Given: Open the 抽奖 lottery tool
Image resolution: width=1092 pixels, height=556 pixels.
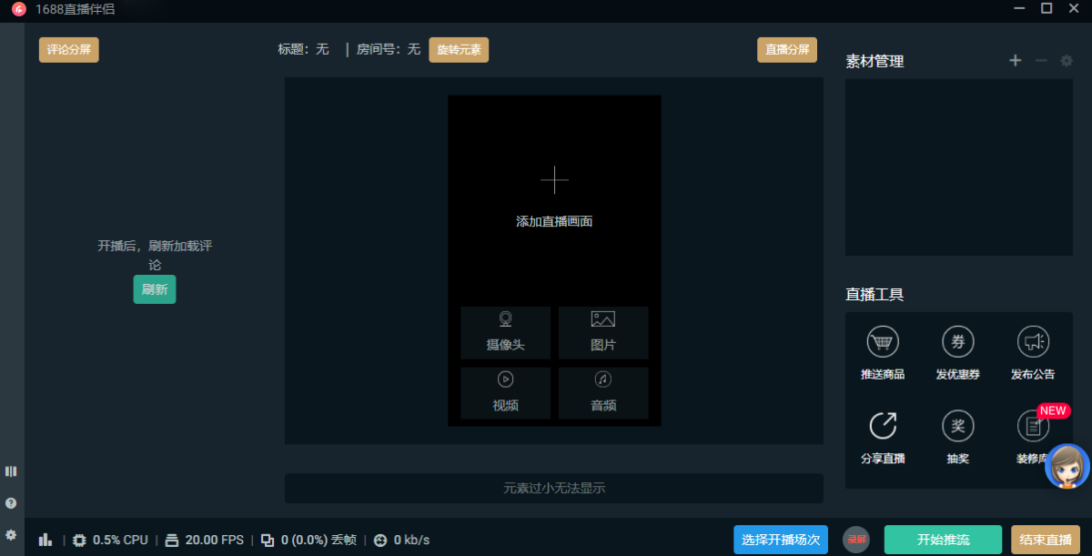Looking at the screenshot, I should click(957, 437).
